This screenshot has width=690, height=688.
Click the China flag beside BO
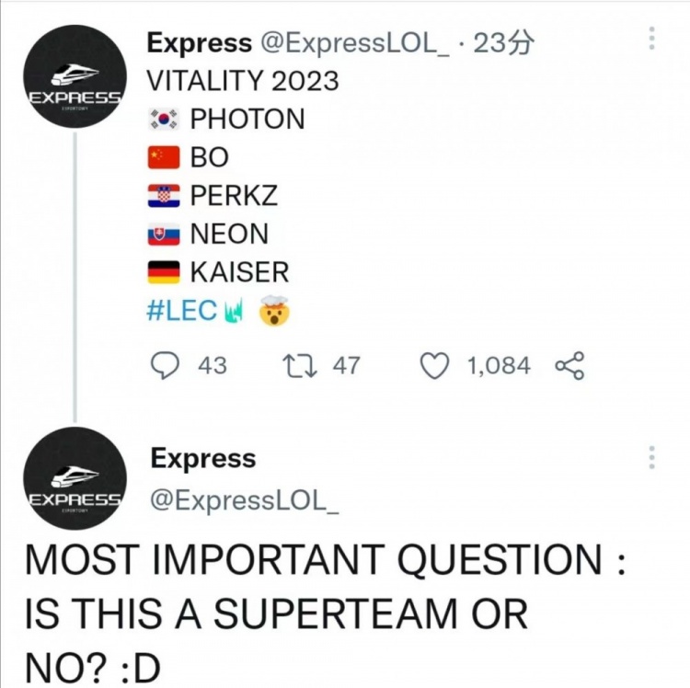164,158
